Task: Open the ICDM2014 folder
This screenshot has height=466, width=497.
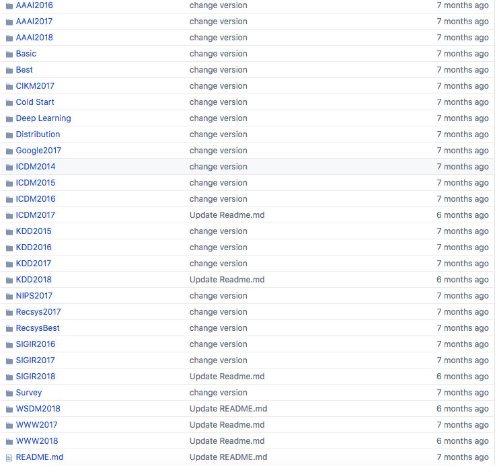Action: (x=36, y=167)
